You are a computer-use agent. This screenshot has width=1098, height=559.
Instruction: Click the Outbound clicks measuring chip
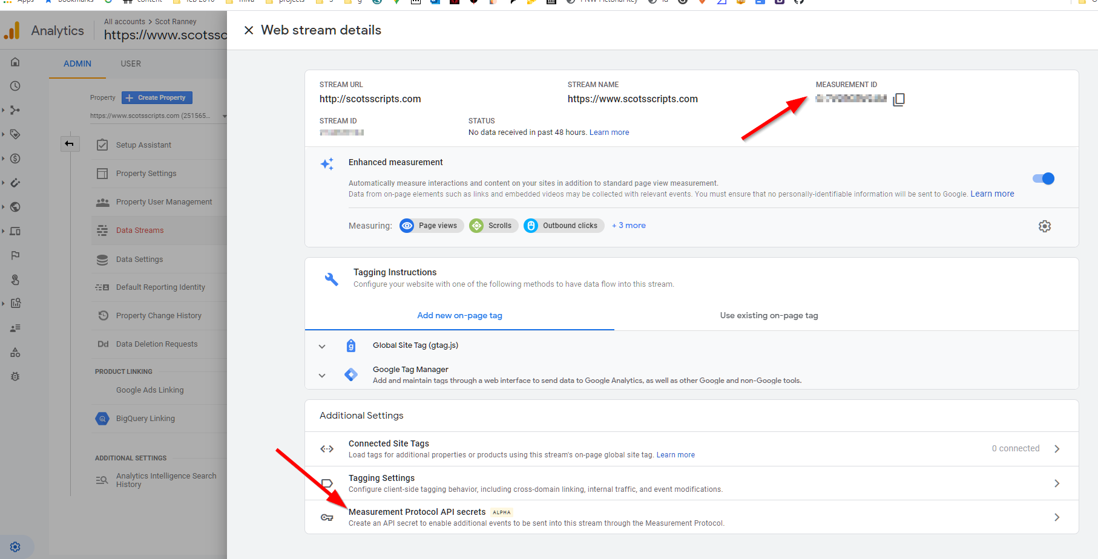pyautogui.click(x=564, y=226)
